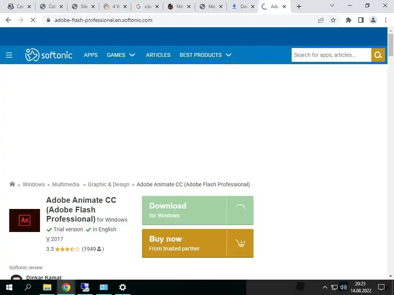The image size is (394, 295).
Task: Close the 'Ado' active tab
Action: [x=284, y=7]
